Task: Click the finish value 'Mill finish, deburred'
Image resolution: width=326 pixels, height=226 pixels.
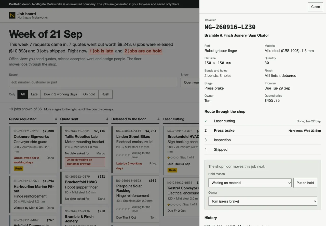Action: [280, 76]
